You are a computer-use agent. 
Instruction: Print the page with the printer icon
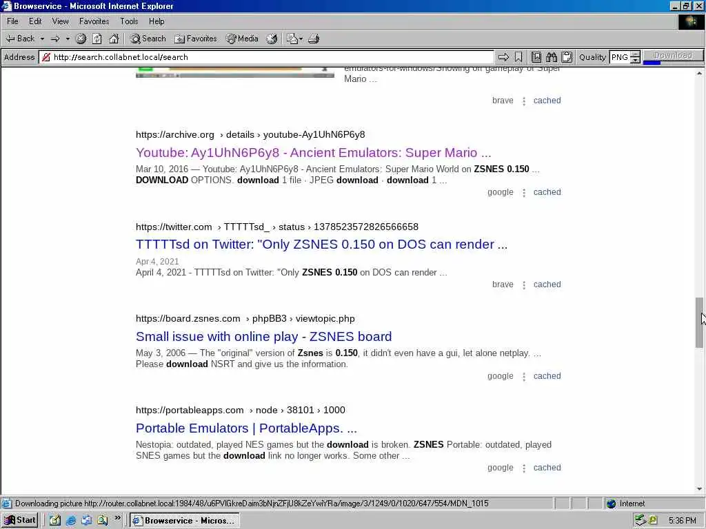point(314,39)
